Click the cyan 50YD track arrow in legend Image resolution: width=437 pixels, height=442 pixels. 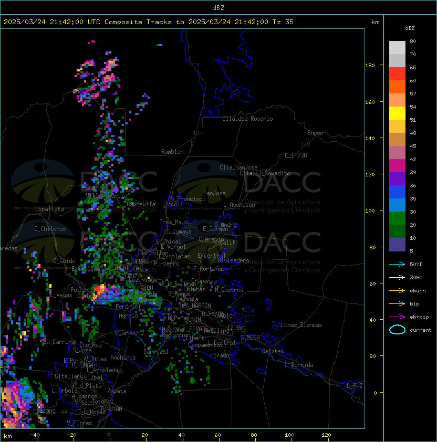click(397, 265)
